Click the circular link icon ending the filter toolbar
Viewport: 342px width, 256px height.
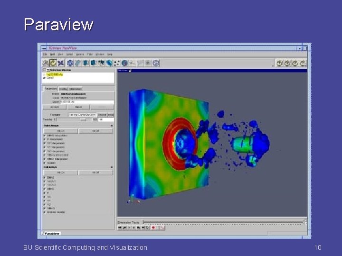156,63
